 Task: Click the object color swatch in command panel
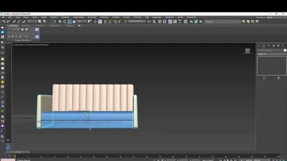pyautogui.click(x=285, y=50)
